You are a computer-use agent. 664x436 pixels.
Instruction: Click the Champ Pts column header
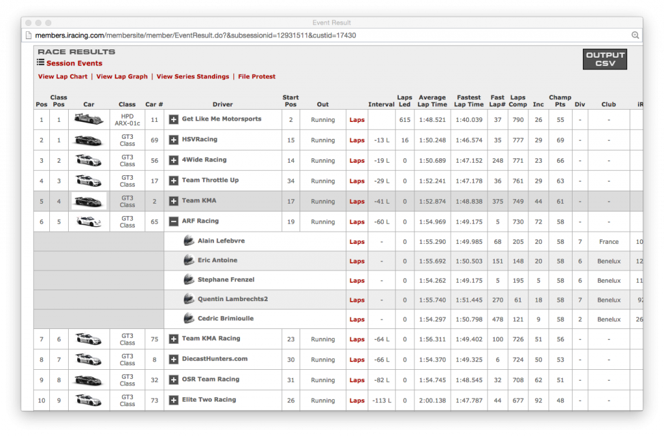coord(560,101)
